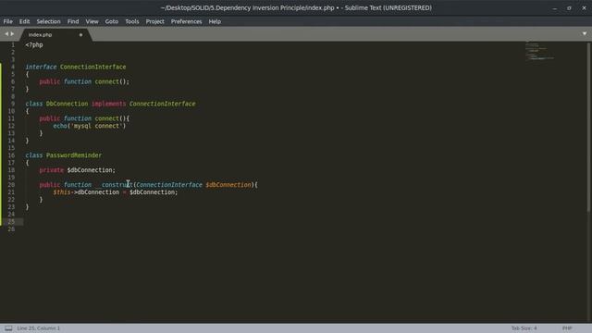This screenshot has height=333, width=592.
Task: Click 'PasswordReminder' class name
Action: (x=74, y=155)
